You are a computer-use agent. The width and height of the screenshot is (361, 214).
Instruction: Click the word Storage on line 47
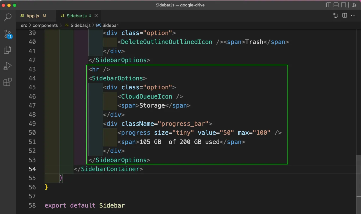click(x=152, y=105)
